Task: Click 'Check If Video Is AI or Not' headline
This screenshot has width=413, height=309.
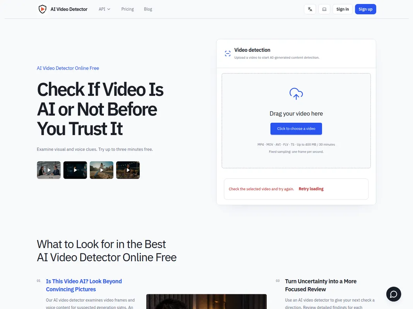Action: (100, 109)
